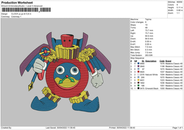184x130 pixels.
Task: Click thread code '1051'
Action: coord(162,86)
